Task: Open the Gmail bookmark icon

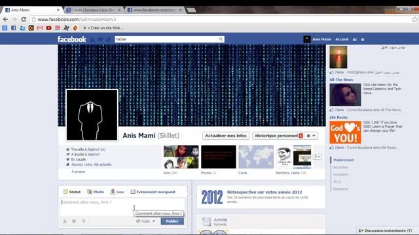Action: point(40,27)
